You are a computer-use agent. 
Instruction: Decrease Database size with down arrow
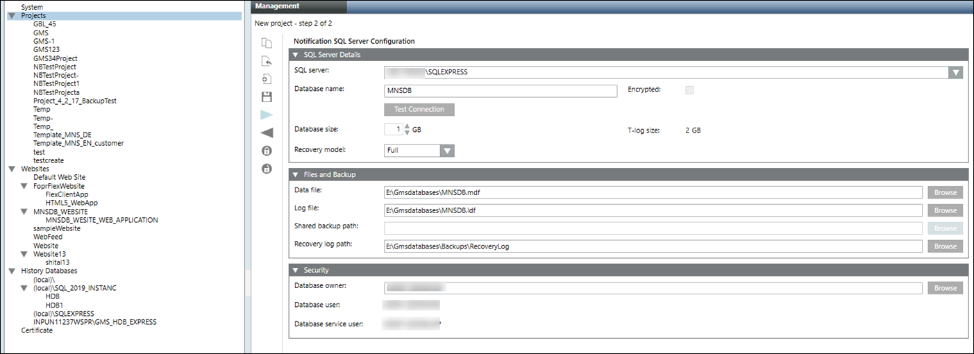click(x=407, y=133)
